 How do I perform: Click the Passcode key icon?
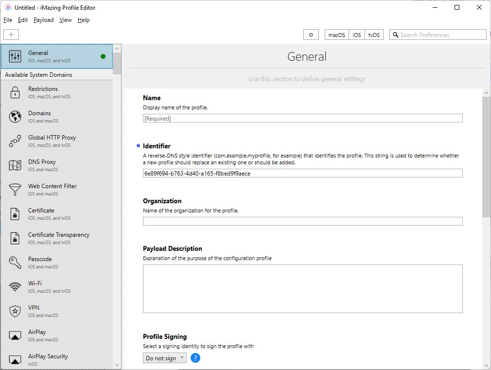click(15, 263)
